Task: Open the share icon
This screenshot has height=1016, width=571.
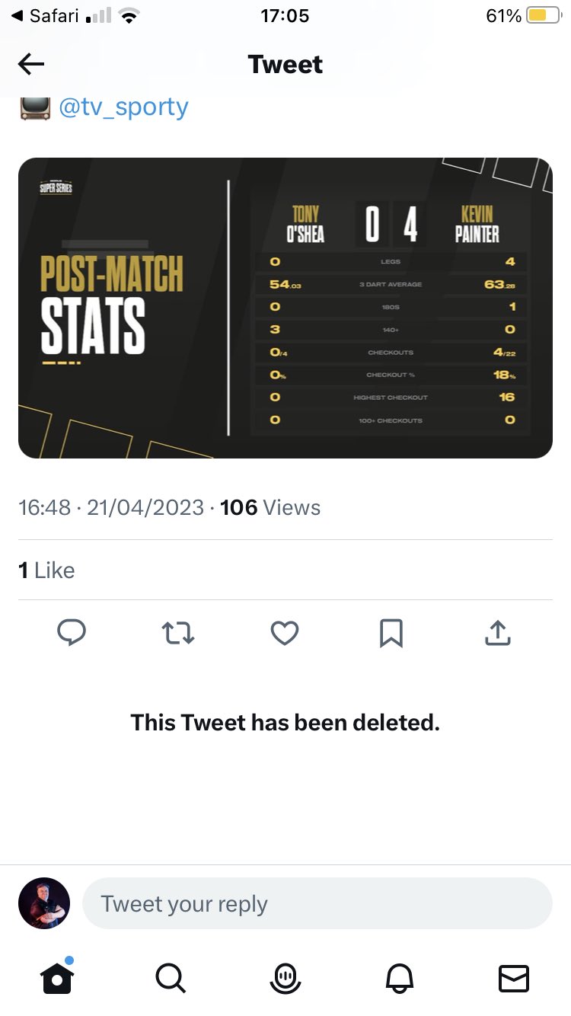Action: click(x=497, y=632)
